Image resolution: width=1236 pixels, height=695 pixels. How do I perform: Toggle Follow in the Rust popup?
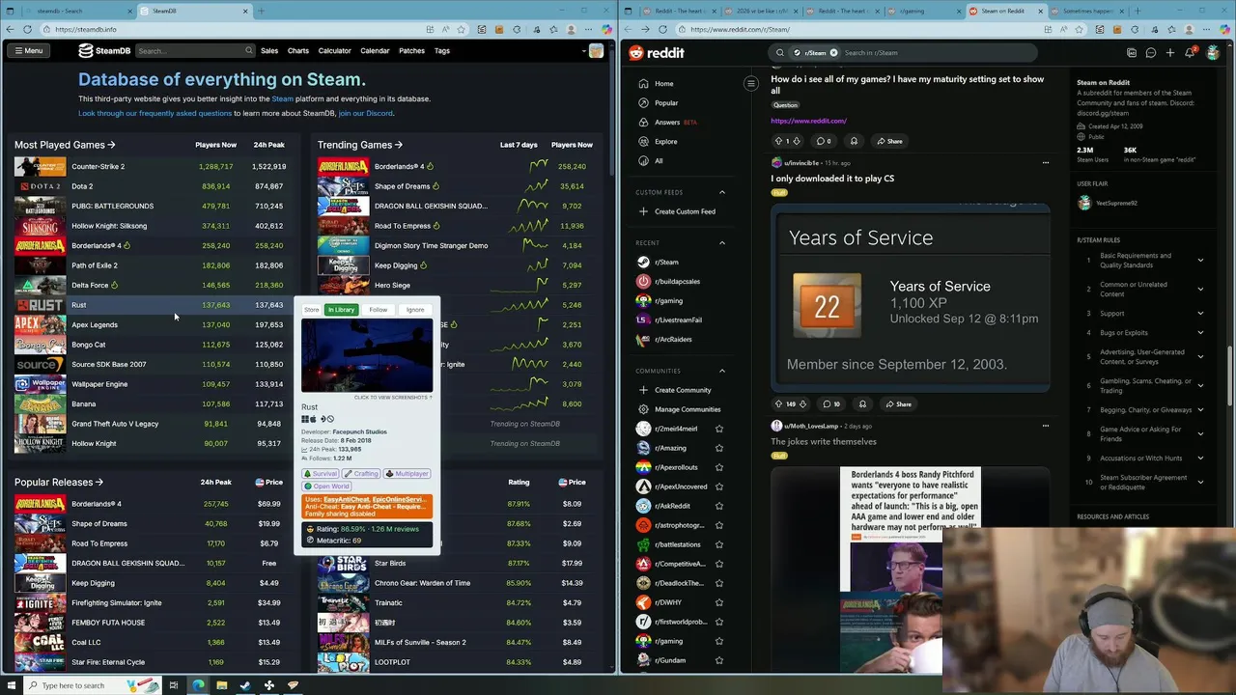point(379,310)
